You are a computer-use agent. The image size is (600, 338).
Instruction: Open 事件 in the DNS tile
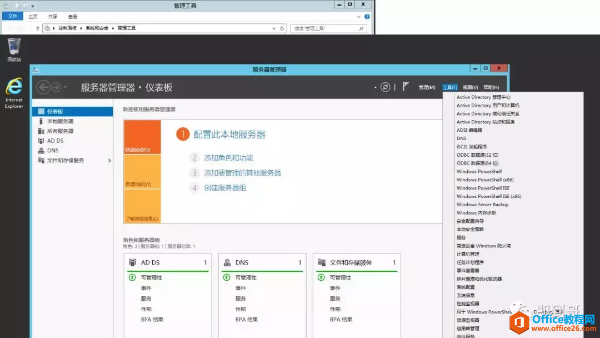pos(241,288)
